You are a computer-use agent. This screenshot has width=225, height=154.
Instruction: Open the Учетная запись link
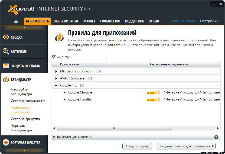(184, 21)
